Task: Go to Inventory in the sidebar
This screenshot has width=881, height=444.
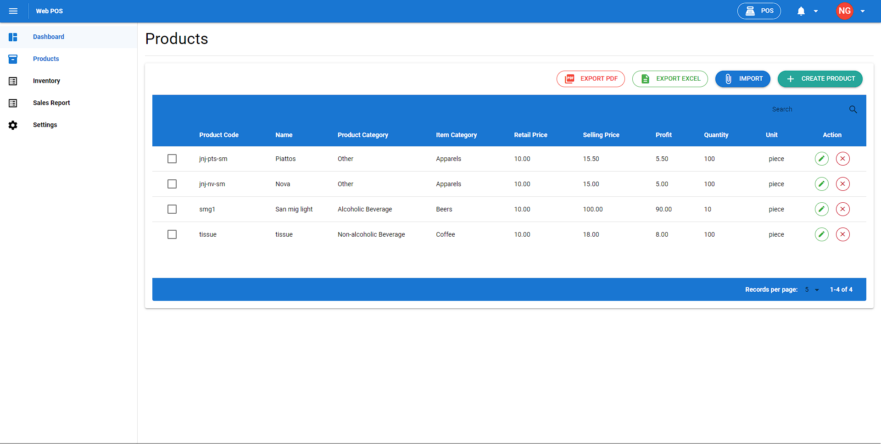Action: tap(46, 81)
